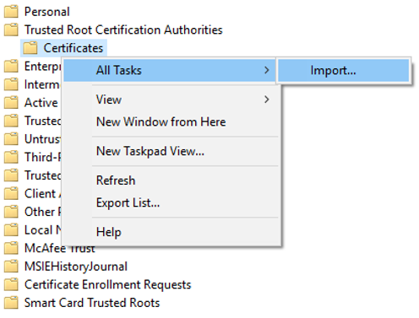Click the Smart Card Trusted Roots label

click(x=92, y=303)
